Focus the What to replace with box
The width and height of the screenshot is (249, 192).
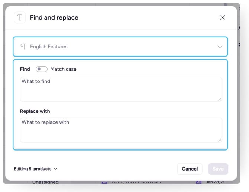(x=121, y=130)
